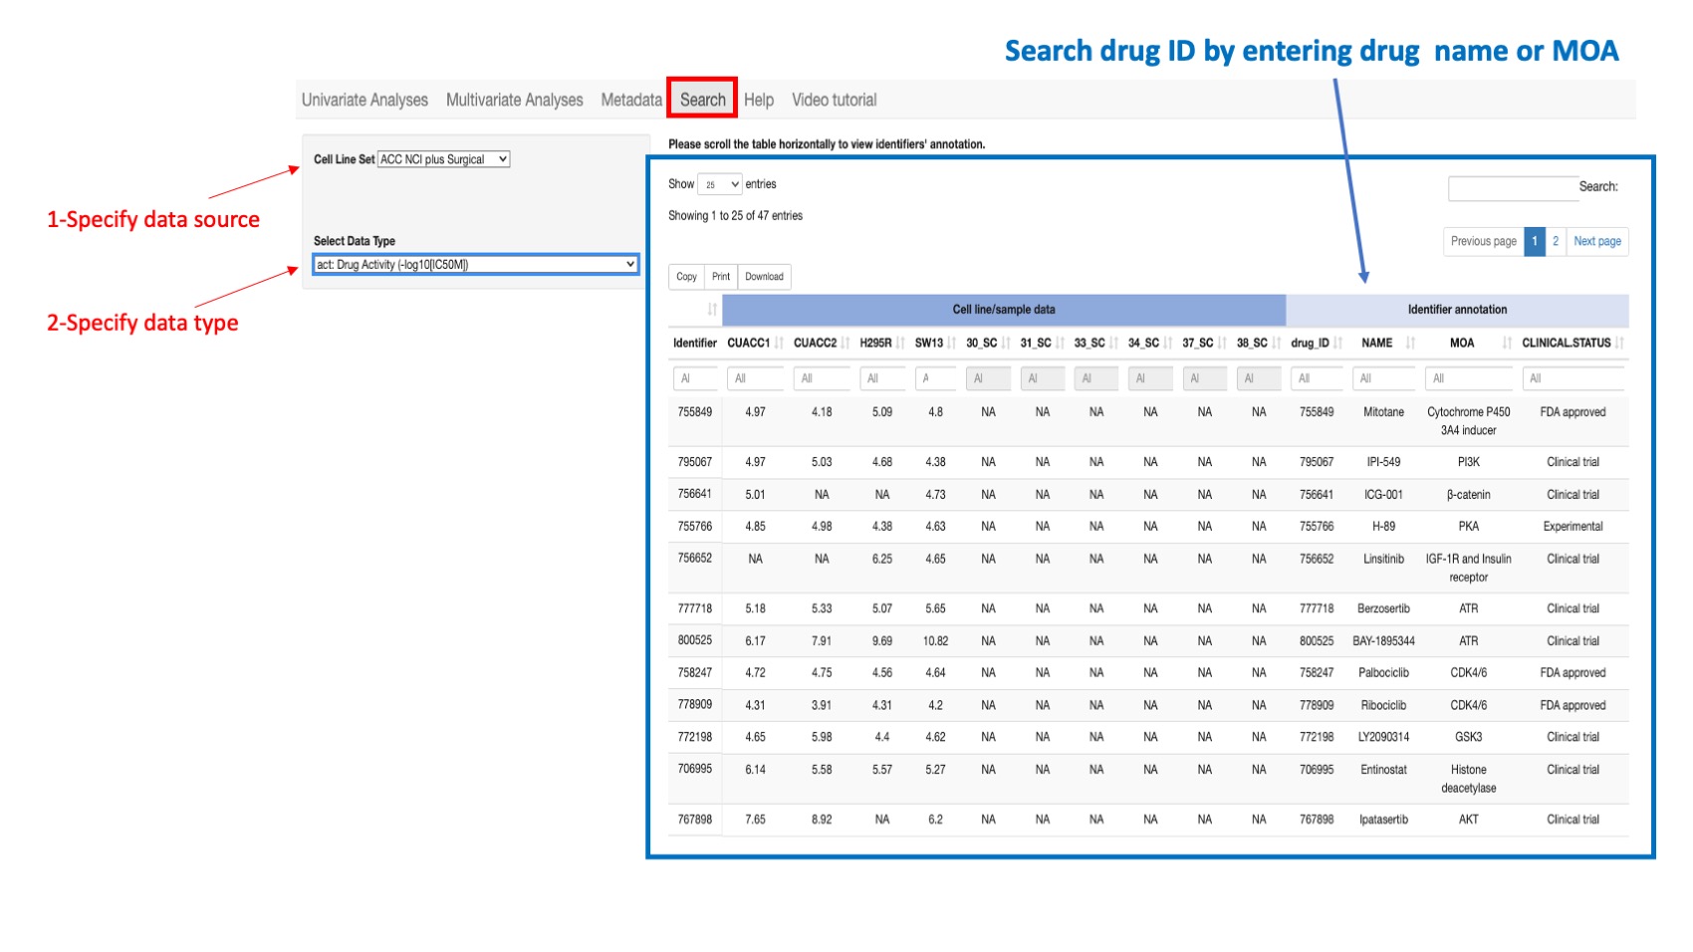
Task: Open the Cell Line Set dropdown
Action: 441,159
